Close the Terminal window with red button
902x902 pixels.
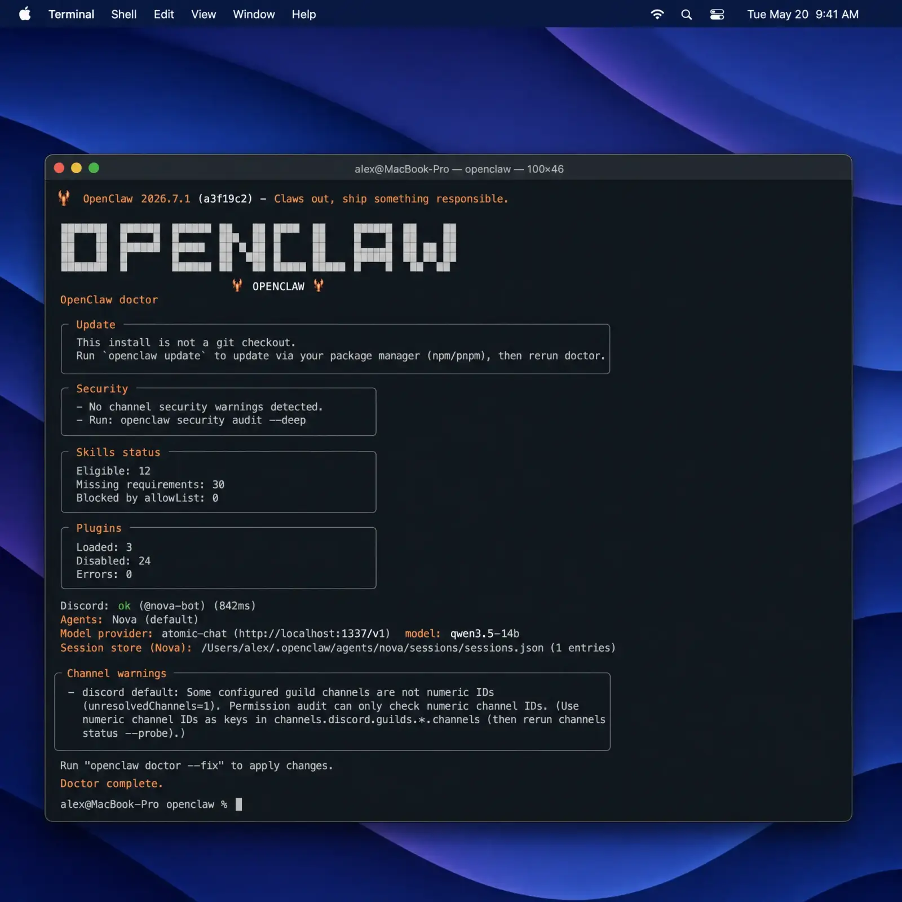[59, 168]
